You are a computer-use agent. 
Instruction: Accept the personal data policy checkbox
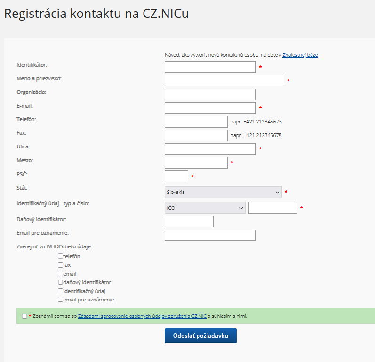point(24,316)
